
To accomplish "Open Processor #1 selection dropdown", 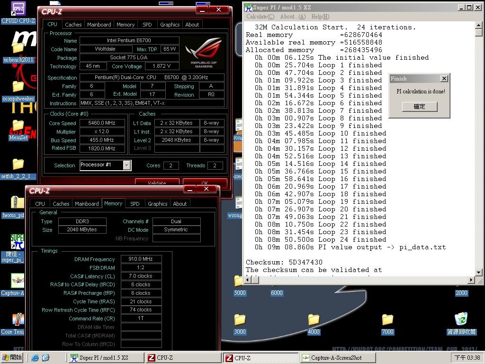I will tap(127, 165).
